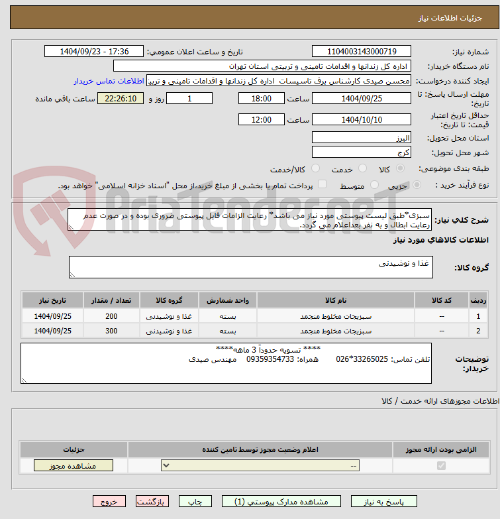Image resolution: width=500 pixels, height=519 pixels.
Task: Click the buyer notes textbox
Action: [226, 363]
